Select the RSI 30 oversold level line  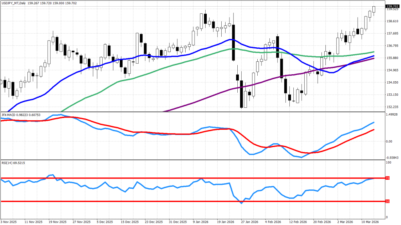pos(157,202)
